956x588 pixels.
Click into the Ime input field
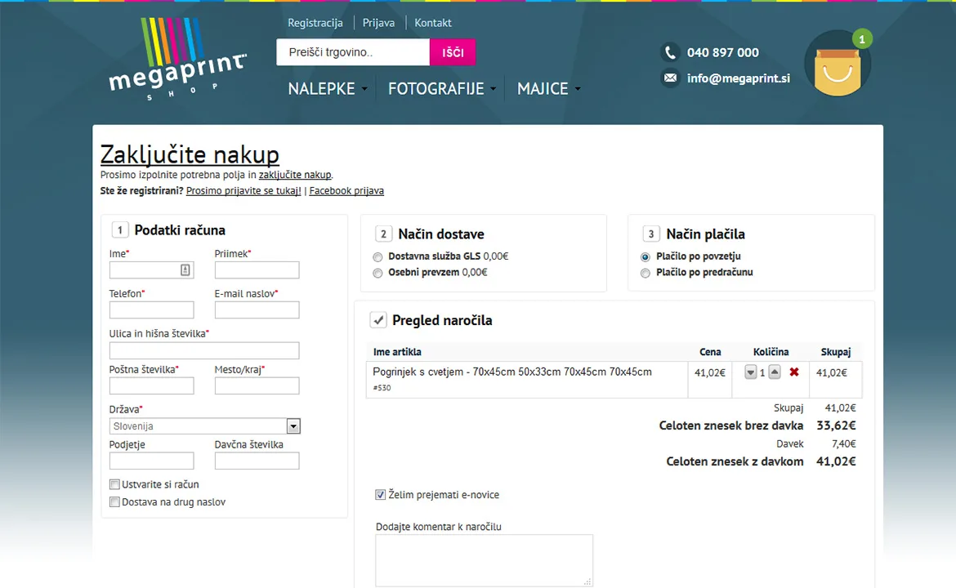(x=151, y=270)
